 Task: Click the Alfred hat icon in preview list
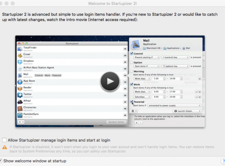coord(20,102)
